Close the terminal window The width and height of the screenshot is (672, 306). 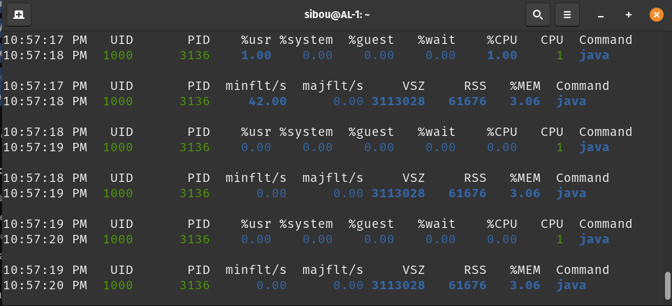coord(656,14)
